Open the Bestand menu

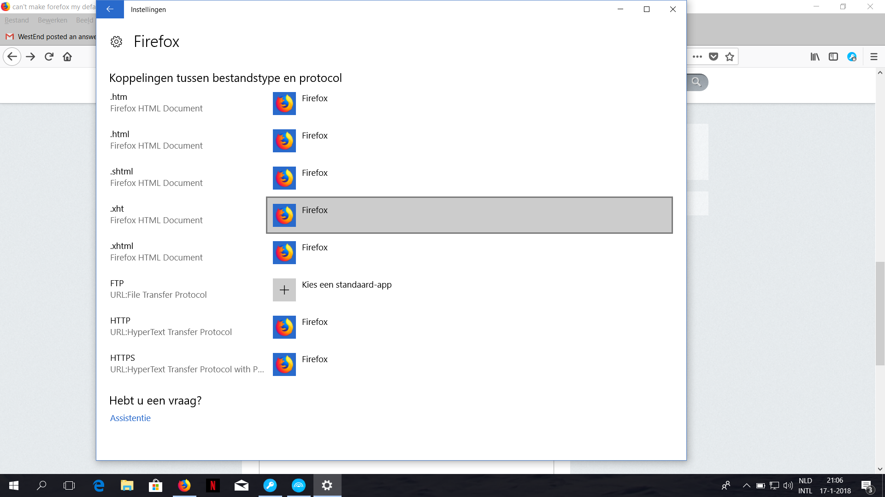17,20
